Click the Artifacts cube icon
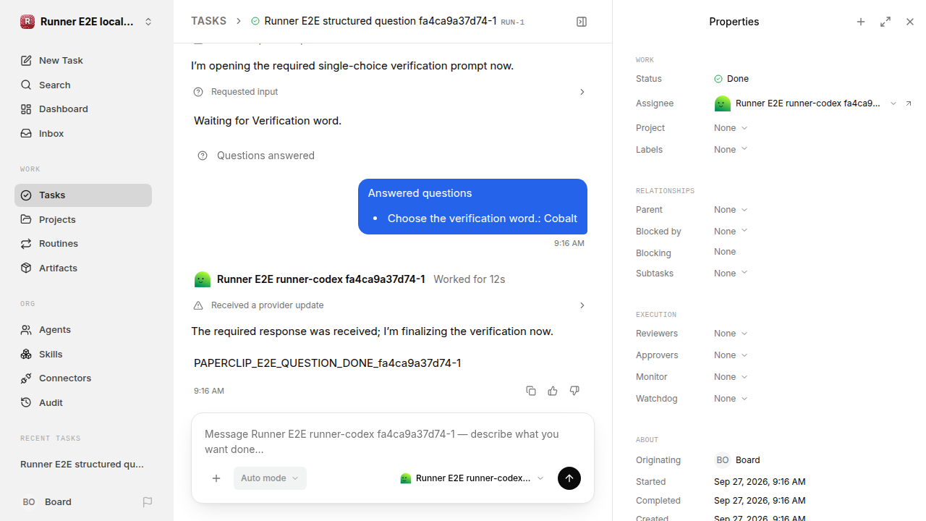Image resolution: width=926 pixels, height=521 pixels. point(26,268)
